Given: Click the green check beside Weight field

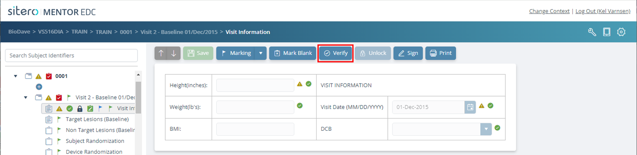Looking at the screenshot, I should coord(299,106).
